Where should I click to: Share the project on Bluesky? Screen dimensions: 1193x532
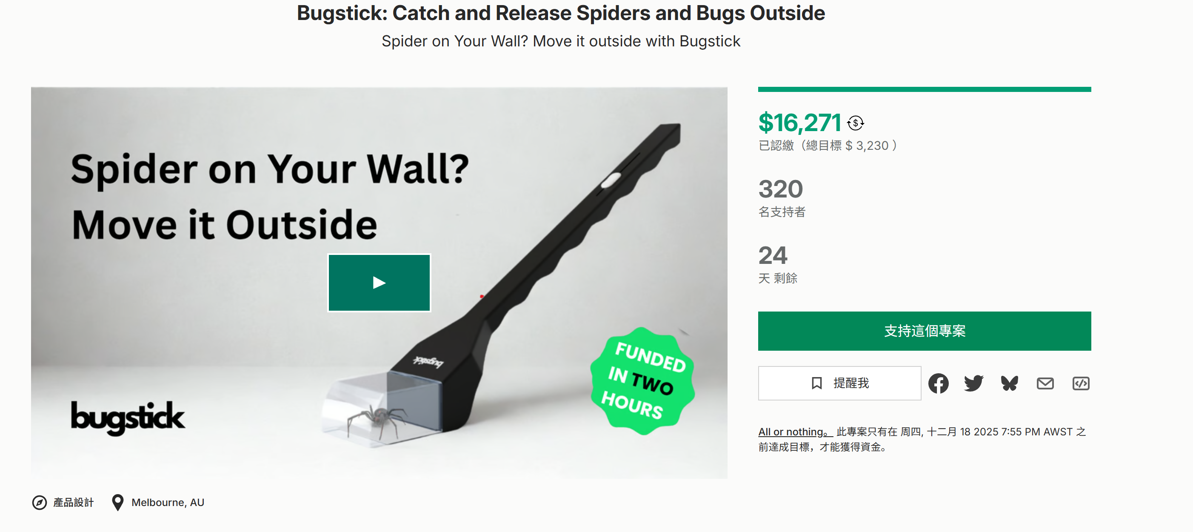[x=1009, y=383]
